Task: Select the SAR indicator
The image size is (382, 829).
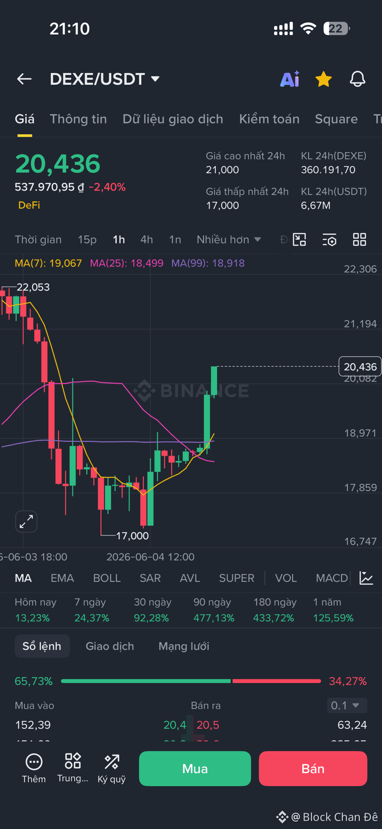Action: point(150,578)
